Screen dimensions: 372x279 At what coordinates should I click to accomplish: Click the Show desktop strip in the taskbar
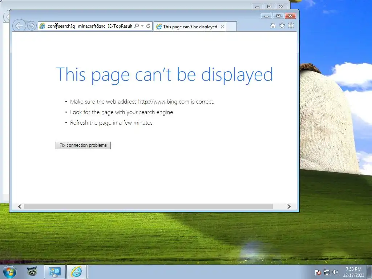coord(369,272)
